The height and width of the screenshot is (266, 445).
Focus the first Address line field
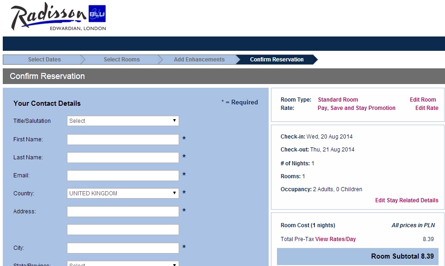(x=123, y=212)
